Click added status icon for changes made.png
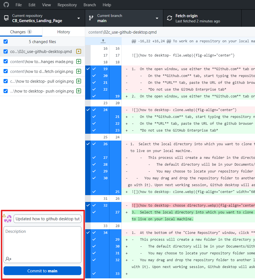This screenshot has height=280, width=255. (x=79, y=61)
